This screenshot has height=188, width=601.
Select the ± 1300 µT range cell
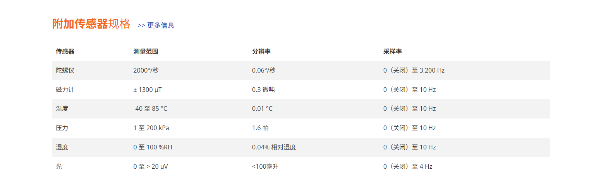pyautogui.click(x=148, y=90)
